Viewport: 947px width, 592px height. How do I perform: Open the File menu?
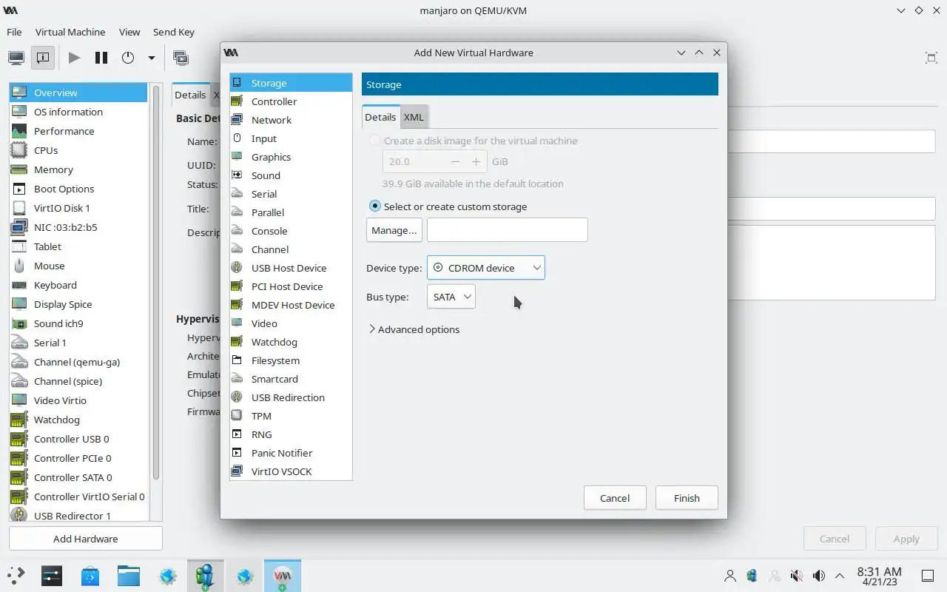(x=14, y=32)
